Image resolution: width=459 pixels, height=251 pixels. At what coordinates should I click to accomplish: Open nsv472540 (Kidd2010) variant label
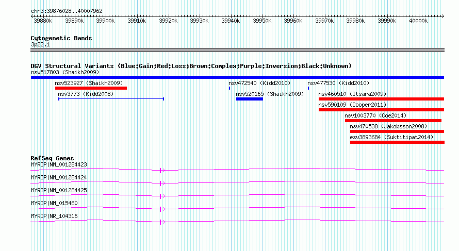coord(259,83)
